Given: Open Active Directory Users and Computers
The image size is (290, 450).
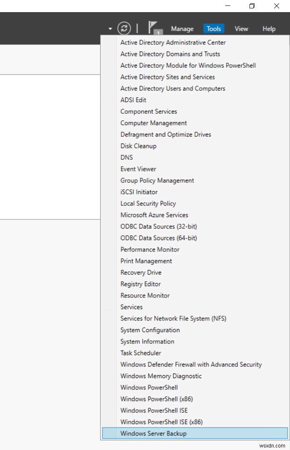Looking at the screenshot, I should [173, 88].
